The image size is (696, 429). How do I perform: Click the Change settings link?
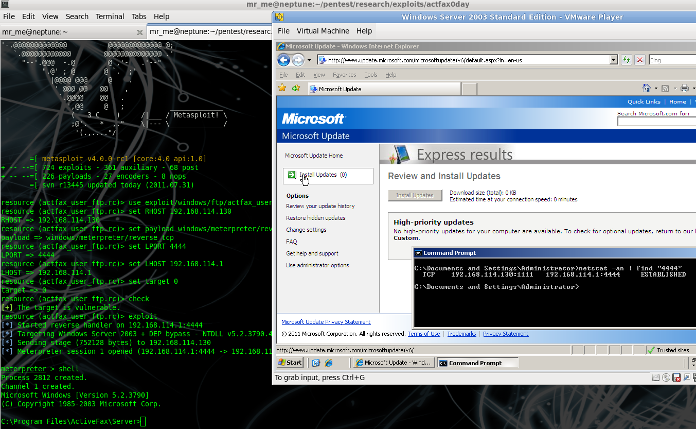(306, 230)
